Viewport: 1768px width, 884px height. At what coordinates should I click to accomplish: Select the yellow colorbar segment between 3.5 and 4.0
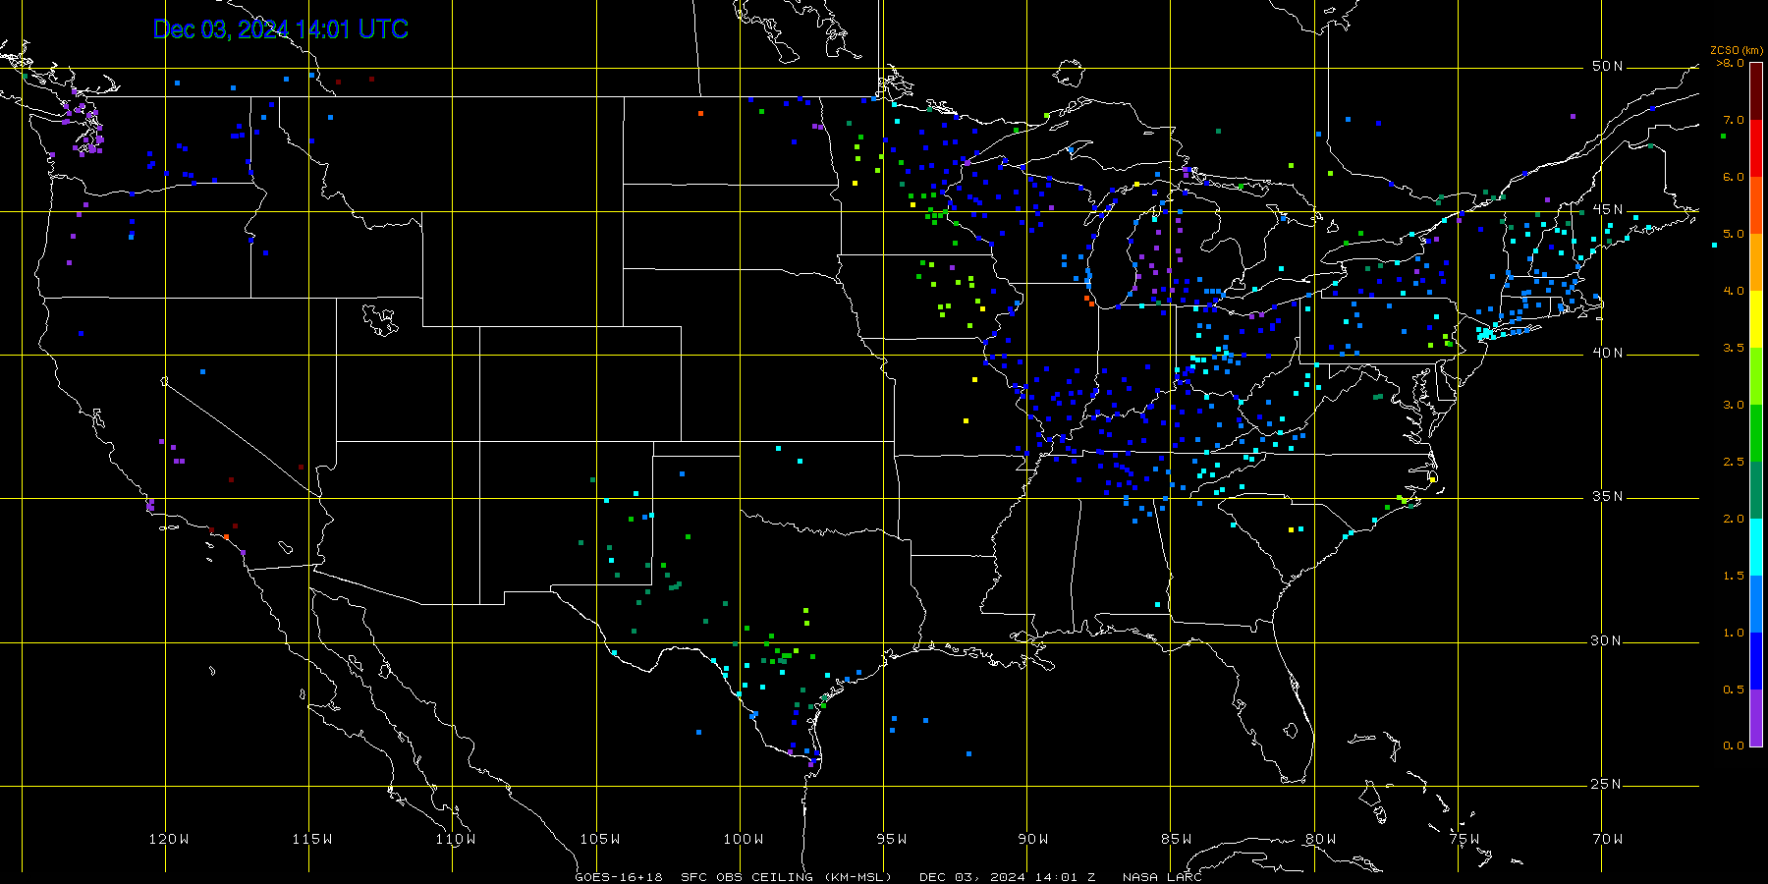[1756, 319]
